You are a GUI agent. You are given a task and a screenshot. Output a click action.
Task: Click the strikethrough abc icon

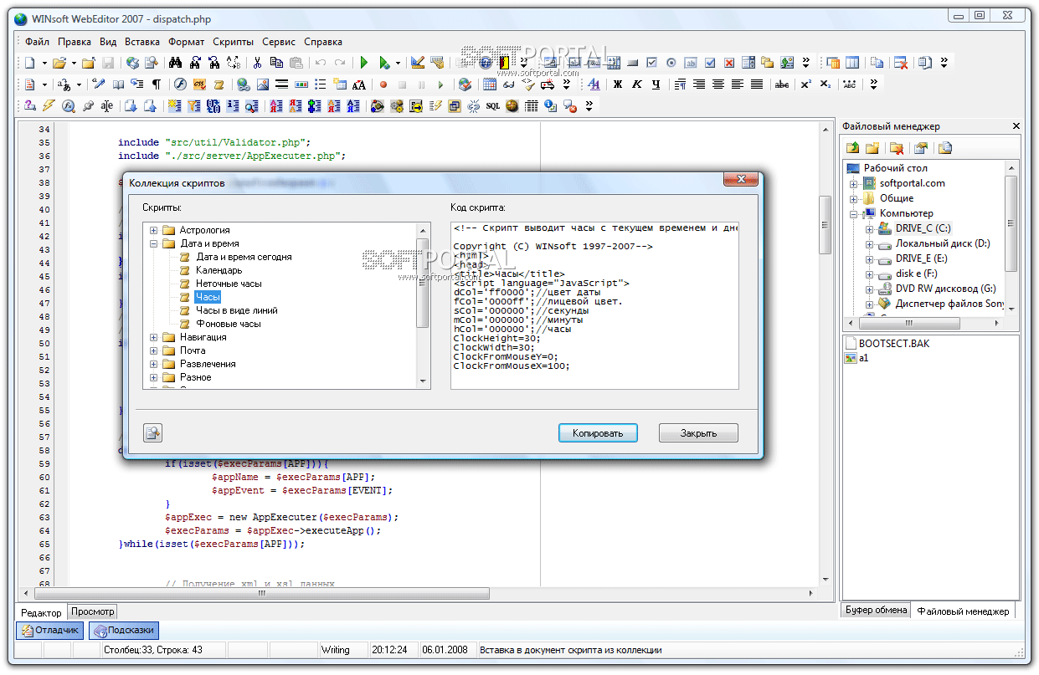pos(782,84)
